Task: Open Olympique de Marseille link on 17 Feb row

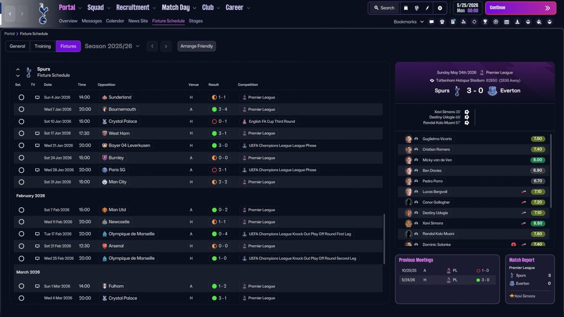Action: [x=132, y=234]
